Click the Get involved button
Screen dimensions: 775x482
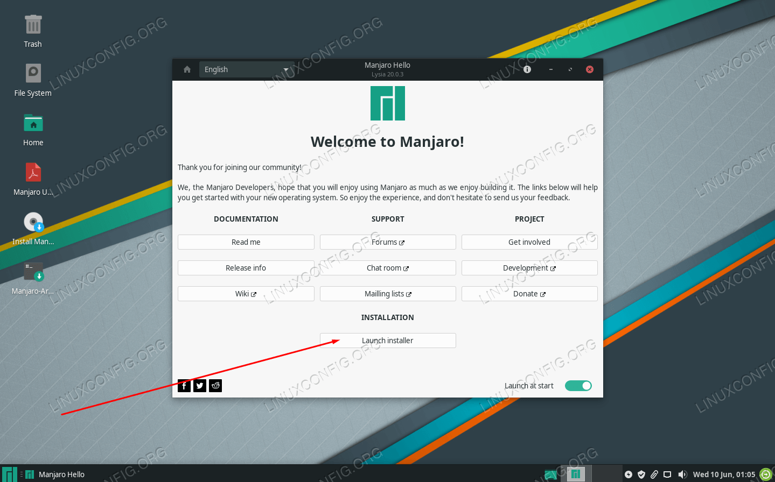529,242
